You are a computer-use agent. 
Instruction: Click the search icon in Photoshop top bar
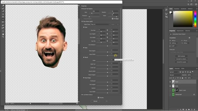click(x=188, y=4)
